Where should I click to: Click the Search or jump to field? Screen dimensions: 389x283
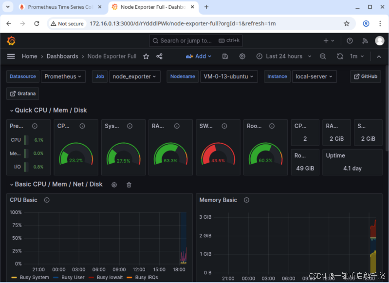pyautogui.click(x=196, y=41)
